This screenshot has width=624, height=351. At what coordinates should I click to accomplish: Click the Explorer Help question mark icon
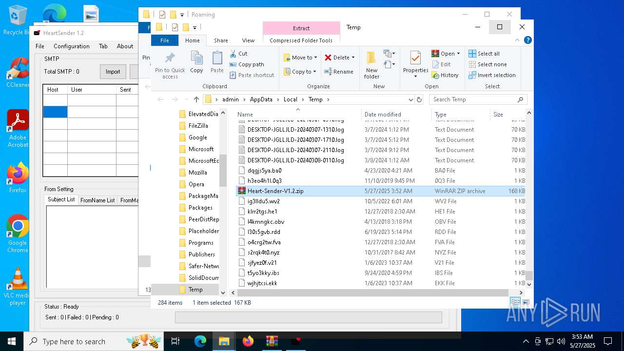click(x=527, y=40)
